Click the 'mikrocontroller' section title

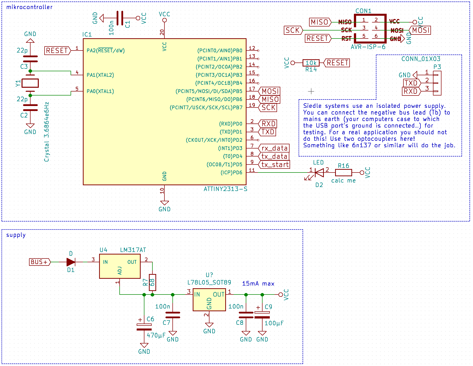pos(29,7)
